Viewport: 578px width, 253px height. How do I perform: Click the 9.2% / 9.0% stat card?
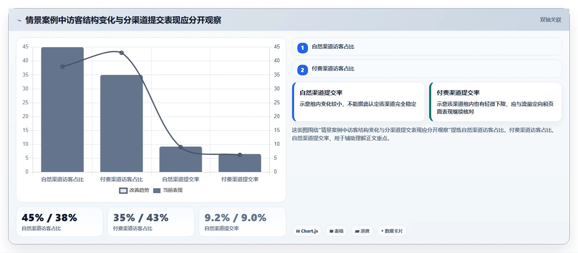tap(242, 222)
